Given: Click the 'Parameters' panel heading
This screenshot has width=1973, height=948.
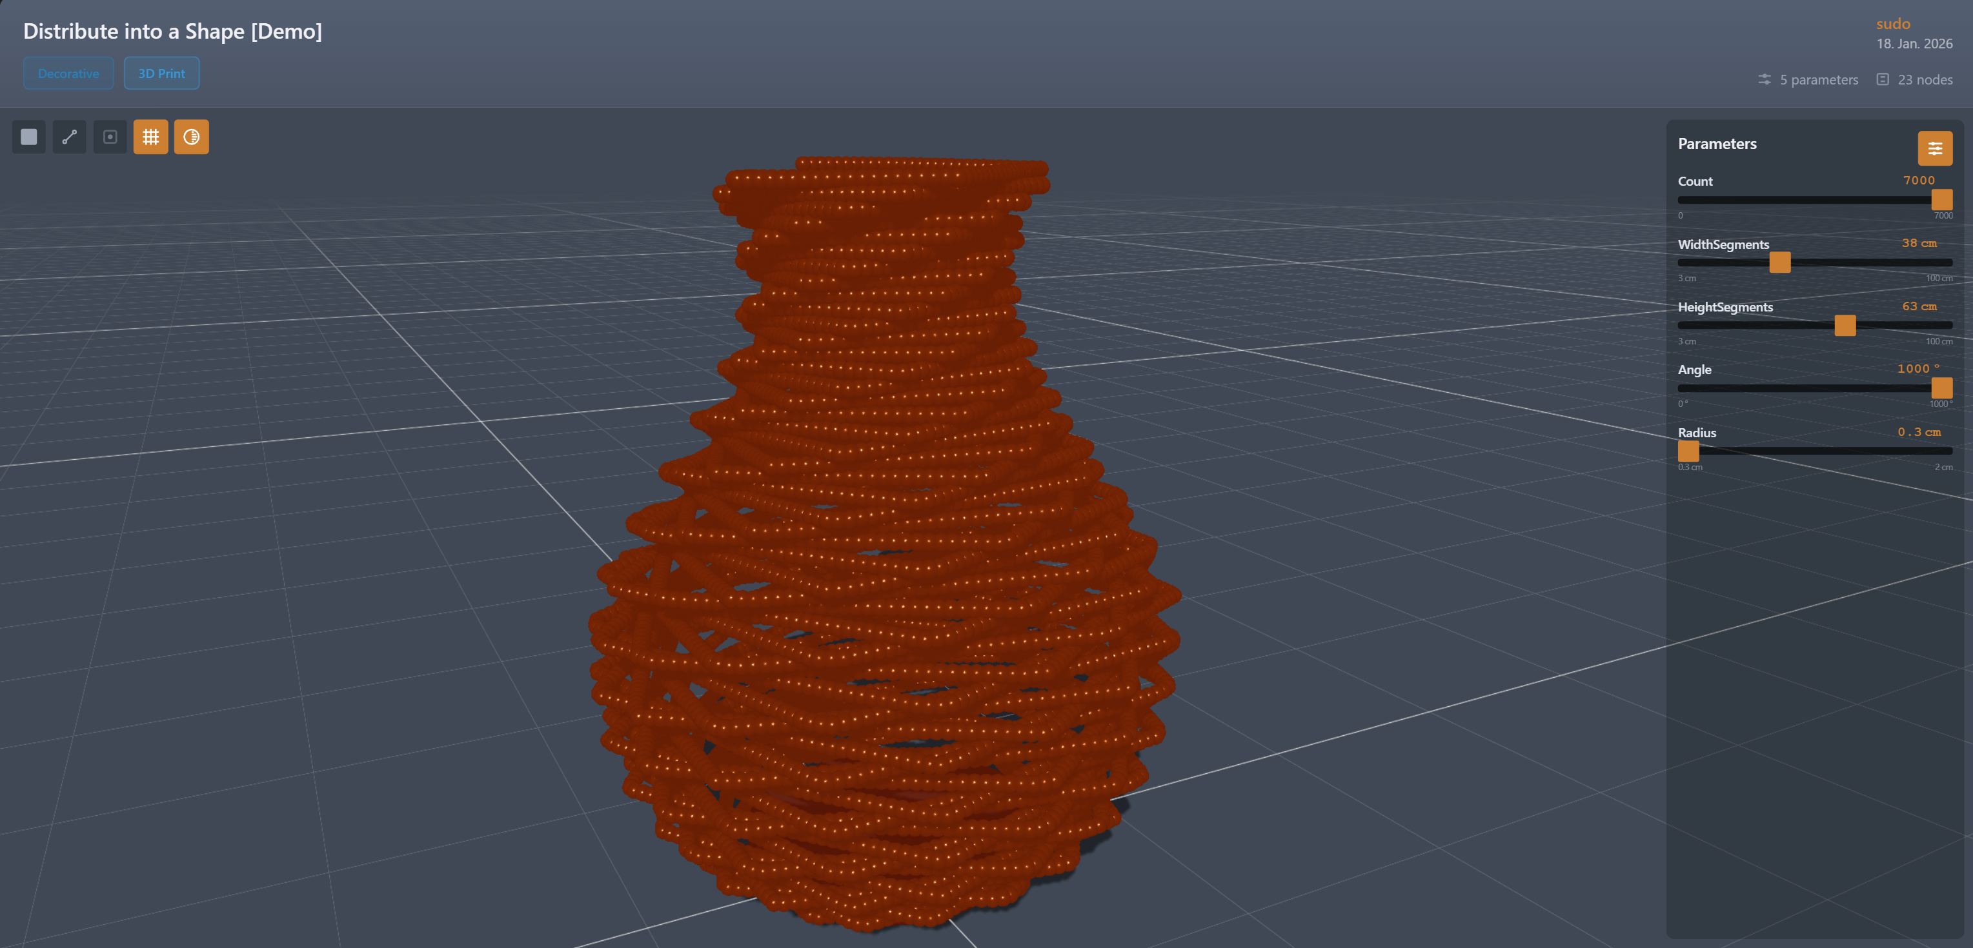Looking at the screenshot, I should (x=1717, y=144).
